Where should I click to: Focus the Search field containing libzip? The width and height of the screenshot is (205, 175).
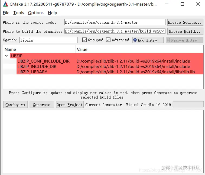(x=48, y=40)
